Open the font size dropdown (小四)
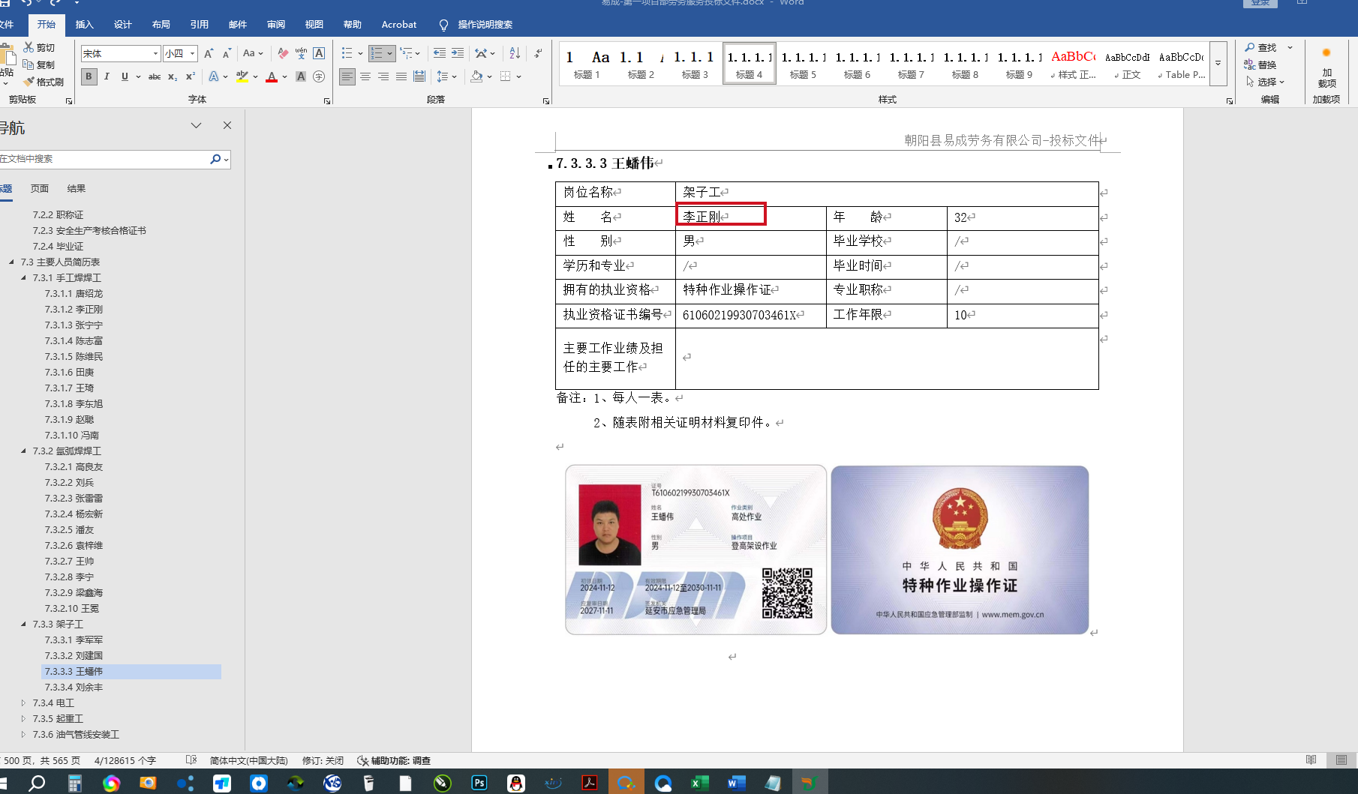 [193, 53]
